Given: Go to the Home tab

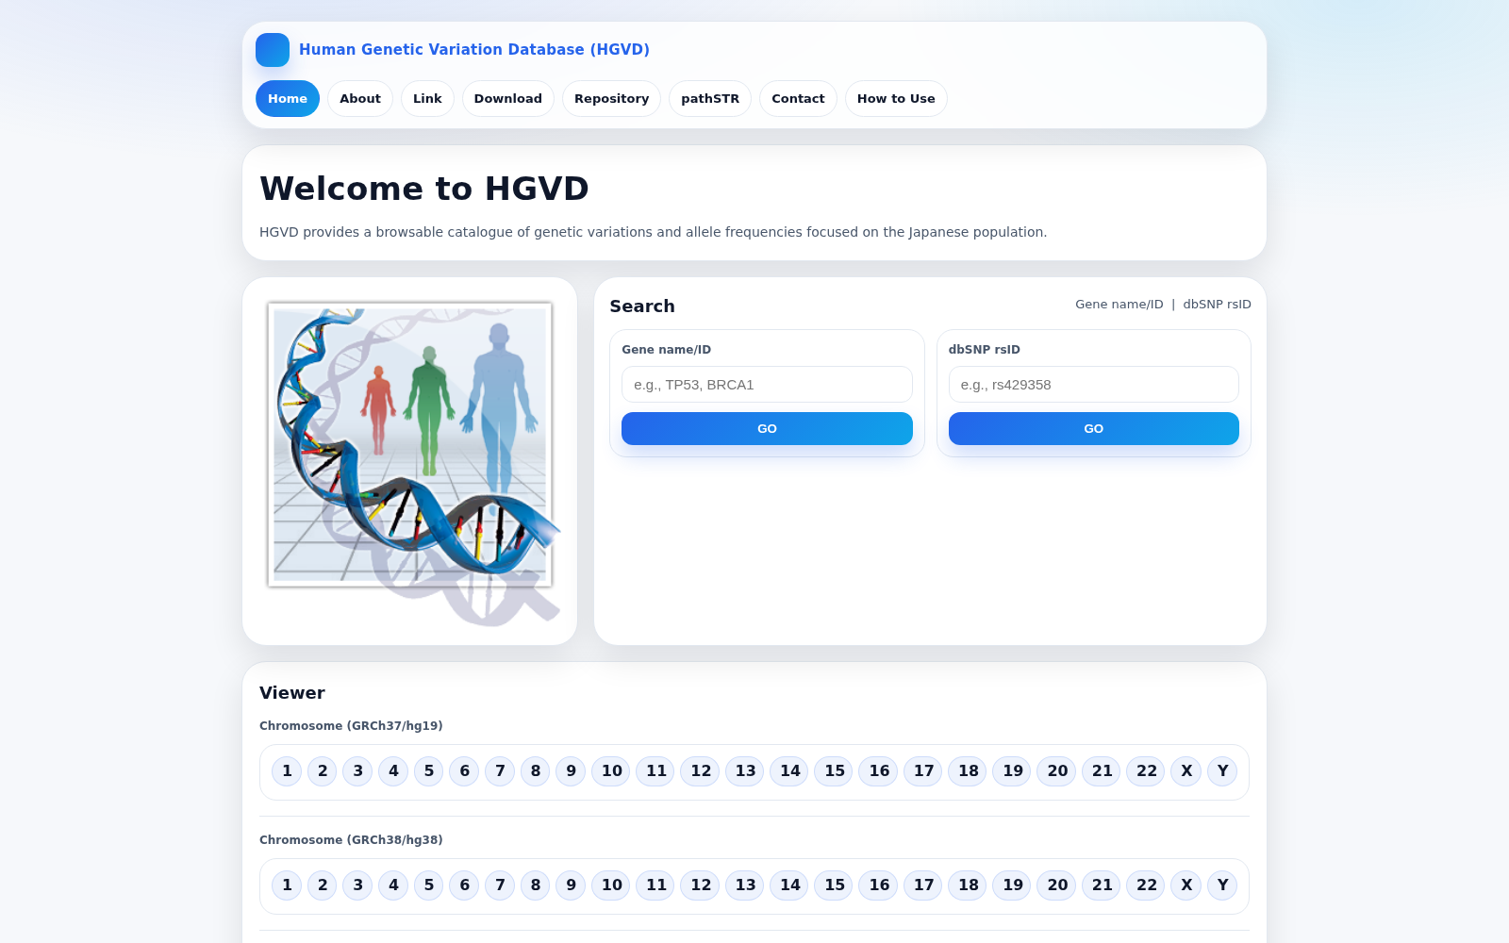Looking at the screenshot, I should pyautogui.click(x=288, y=99).
